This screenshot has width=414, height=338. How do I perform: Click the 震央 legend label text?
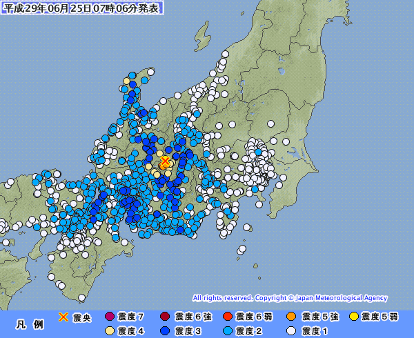point(82,318)
